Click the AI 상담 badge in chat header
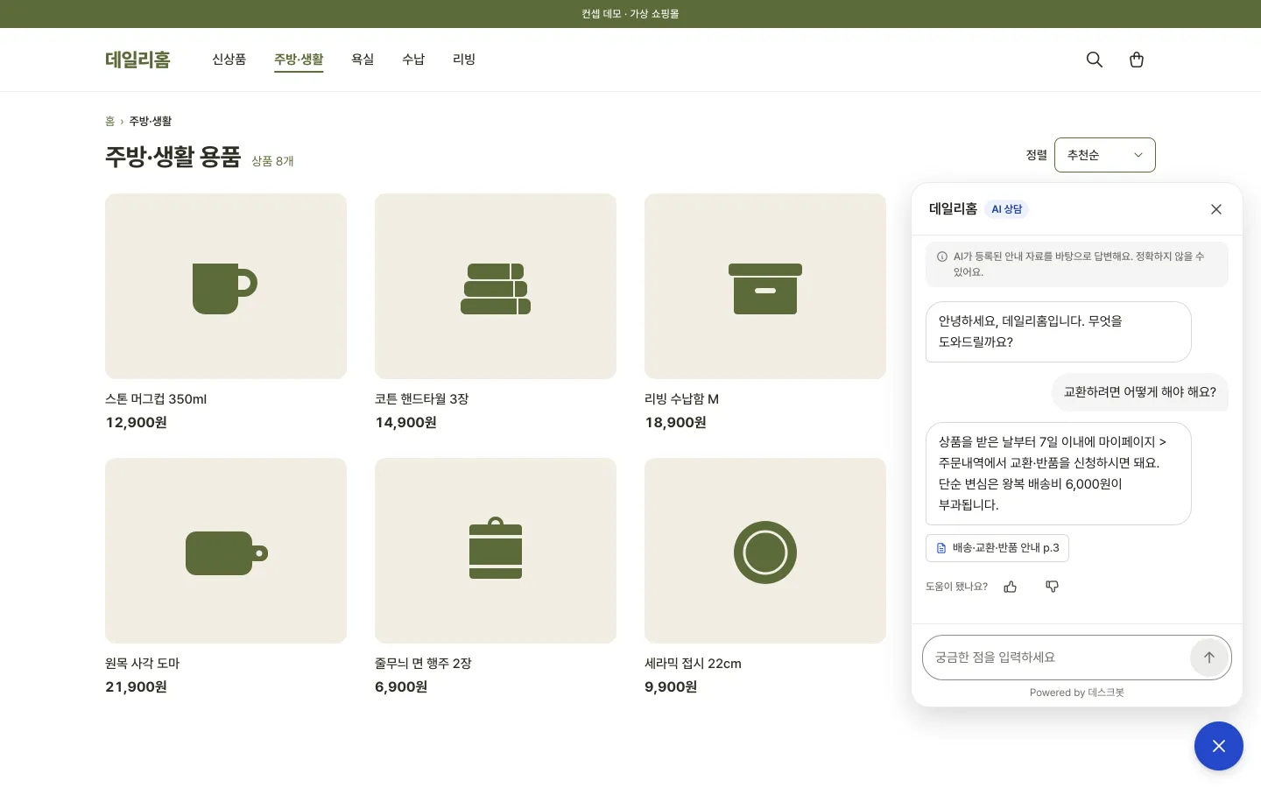This screenshot has width=1261, height=788. (x=1006, y=209)
